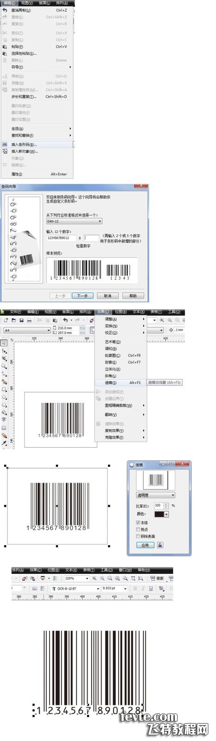216x741 pixels.
Task: Click 帮助 in barcode wizard
Action: [133, 295]
